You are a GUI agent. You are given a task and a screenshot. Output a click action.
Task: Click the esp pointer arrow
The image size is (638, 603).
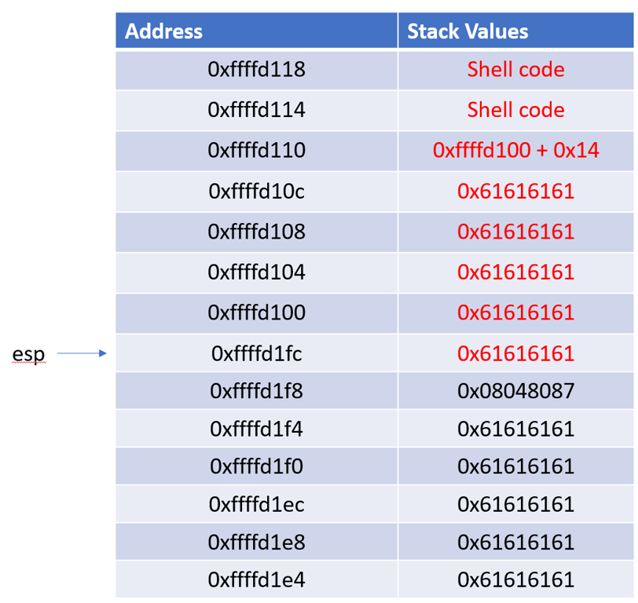pos(81,354)
